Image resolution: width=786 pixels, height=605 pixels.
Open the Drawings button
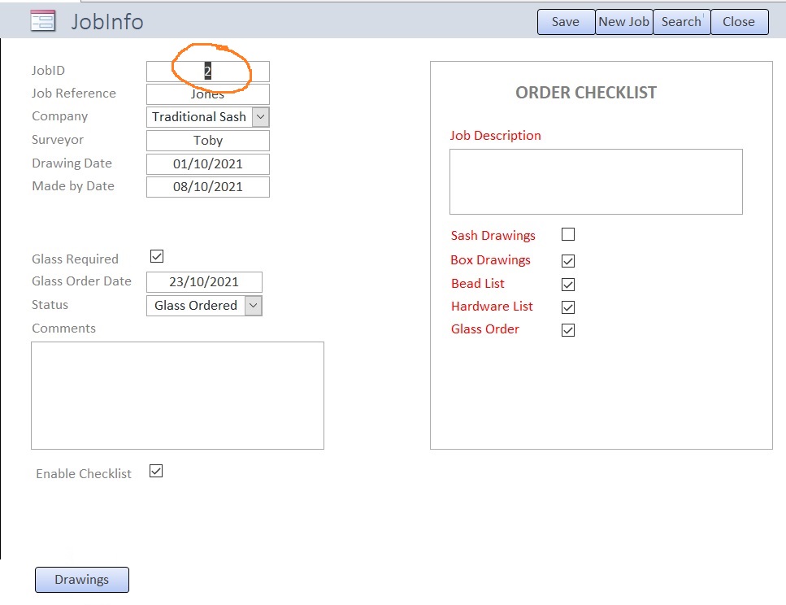pyautogui.click(x=82, y=580)
